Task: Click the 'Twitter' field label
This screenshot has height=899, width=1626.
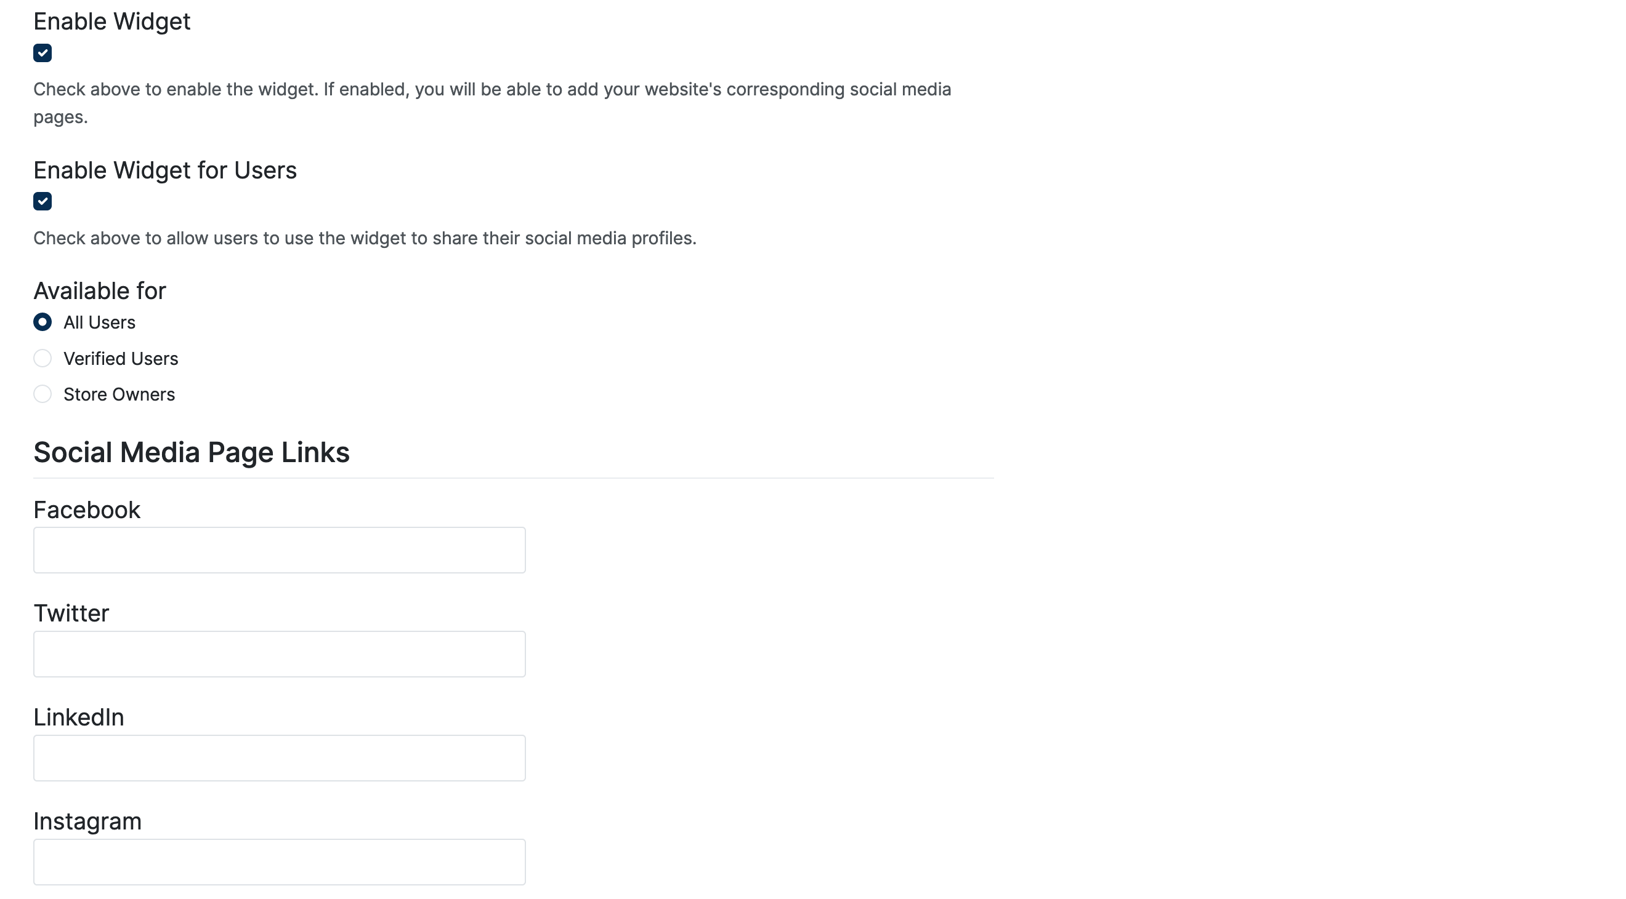Action: click(x=71, y=613)
